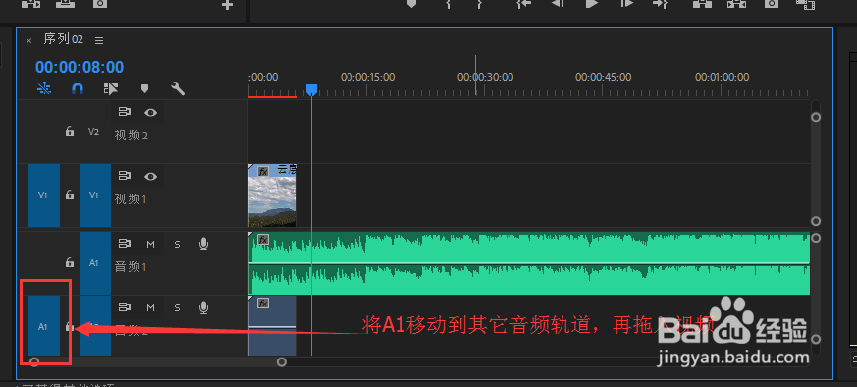Solo track 音频1 with S button

(177, 244)
